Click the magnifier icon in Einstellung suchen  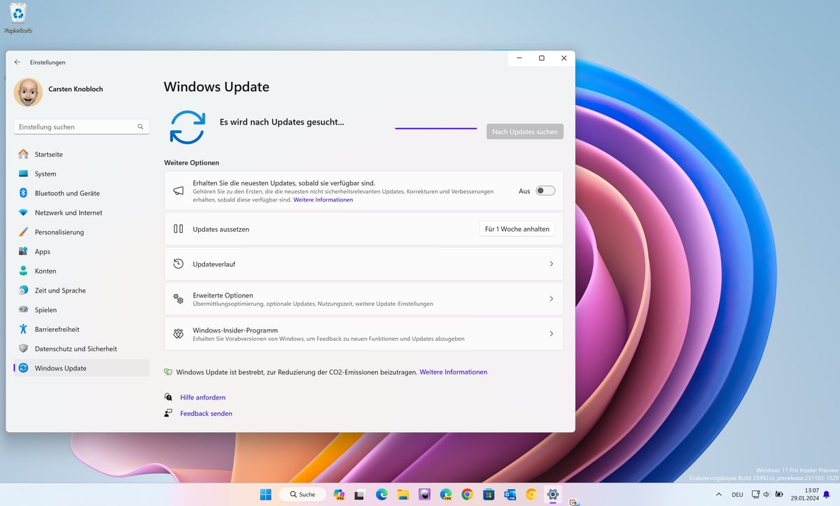click(x=140, y=127)
